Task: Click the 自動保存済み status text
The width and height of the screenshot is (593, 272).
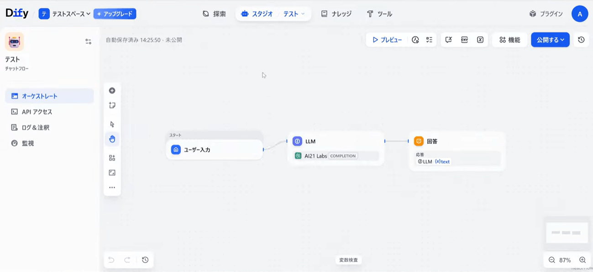Action: point(144,40)
